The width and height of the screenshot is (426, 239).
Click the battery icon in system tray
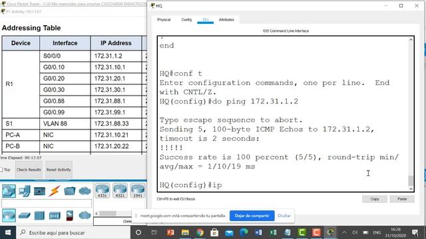[365, 232]
